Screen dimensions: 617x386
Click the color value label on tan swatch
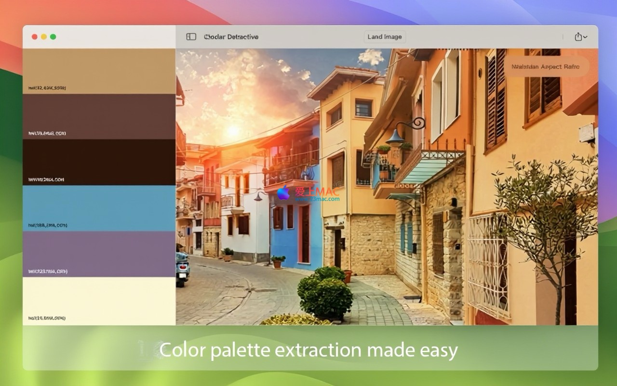tap(47, 88)
